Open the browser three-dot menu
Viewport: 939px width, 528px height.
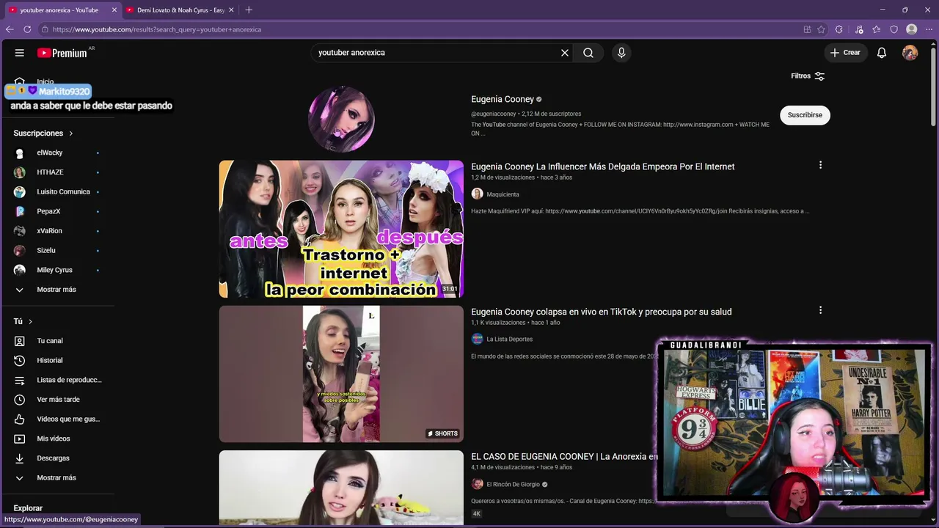929,29
